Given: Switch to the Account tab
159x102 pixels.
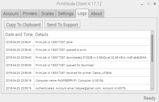Looking at the screenshot, I should (11, 14).
